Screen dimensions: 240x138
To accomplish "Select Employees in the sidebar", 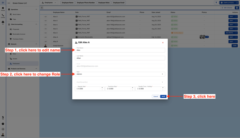I will click(23, 64).
